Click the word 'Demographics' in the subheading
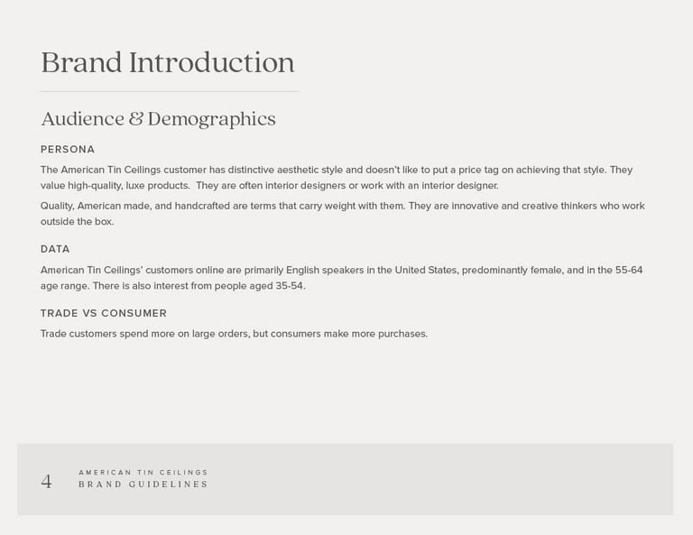This screenshot has height=535, width=693. coord(212,119)
